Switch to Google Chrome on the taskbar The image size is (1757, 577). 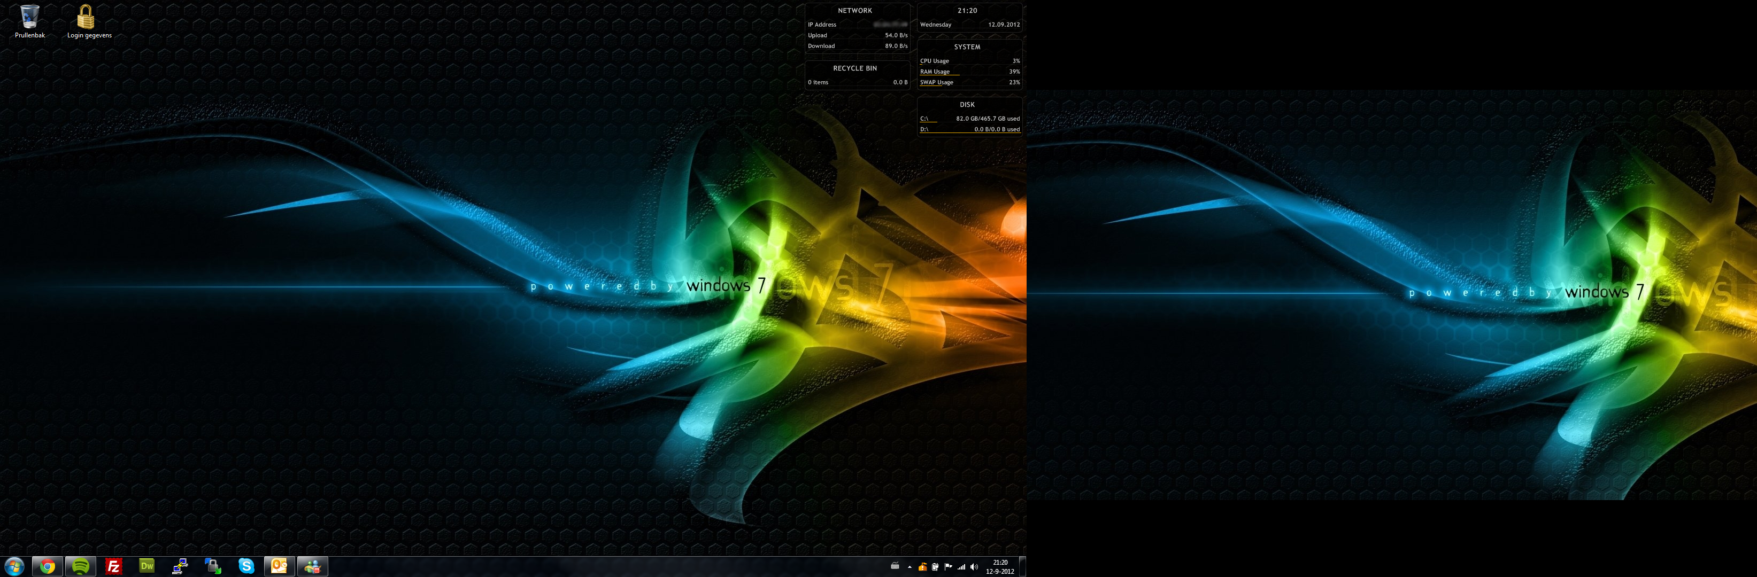[47, 566]
